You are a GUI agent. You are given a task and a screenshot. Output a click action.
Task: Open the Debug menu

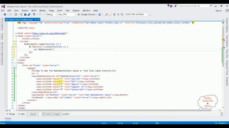(42, 11)
